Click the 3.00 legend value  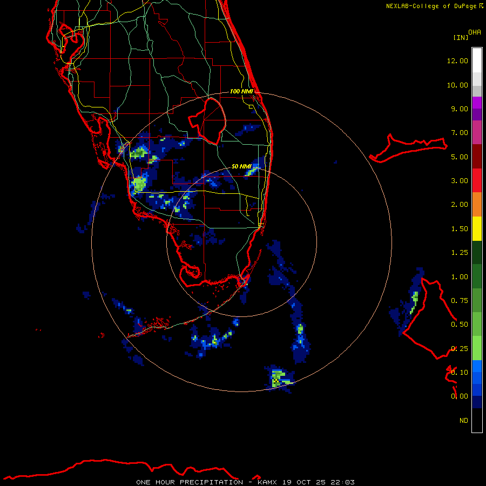coord(460,181)
